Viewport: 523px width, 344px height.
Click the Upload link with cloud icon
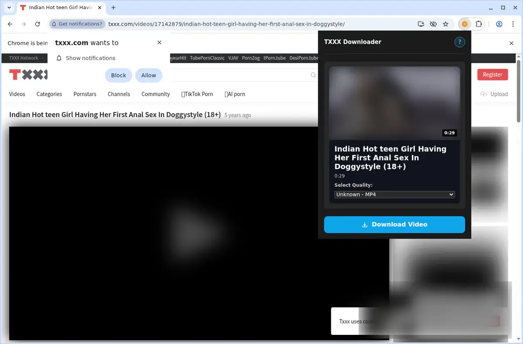[x=494, y=94]
